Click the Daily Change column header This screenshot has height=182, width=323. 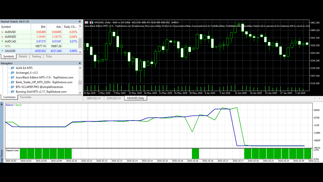pos(70,27)
